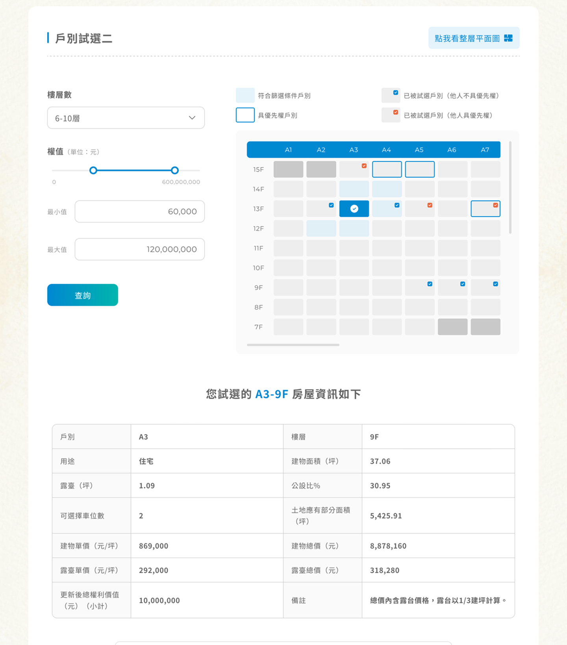Click the legend orange-check icon for priority selection

(396, 112)
